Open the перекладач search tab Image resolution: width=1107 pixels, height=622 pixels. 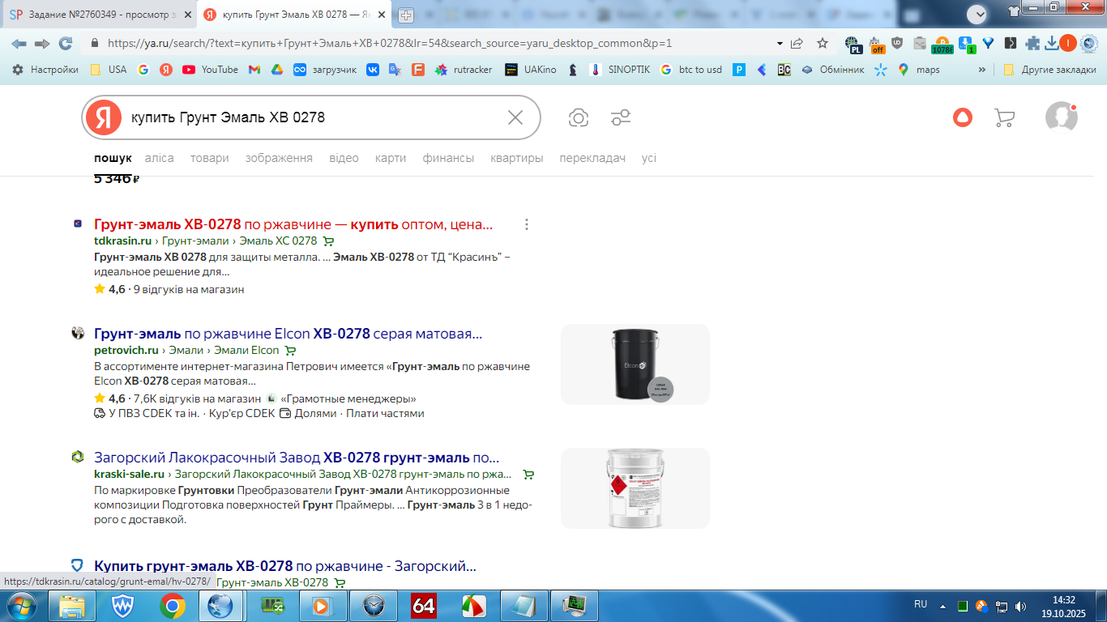[x=592, y=158]
